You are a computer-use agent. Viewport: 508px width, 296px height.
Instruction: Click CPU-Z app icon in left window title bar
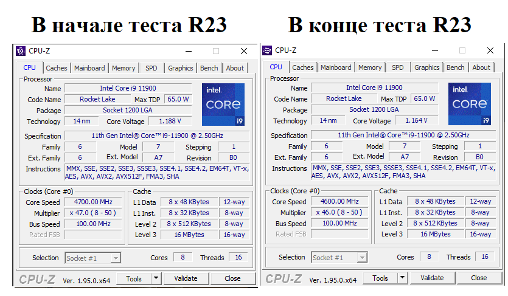tap(21, 51)
